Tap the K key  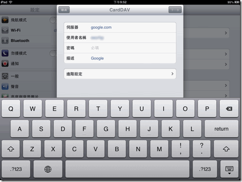pyautogui.click(x=170, y=129)
